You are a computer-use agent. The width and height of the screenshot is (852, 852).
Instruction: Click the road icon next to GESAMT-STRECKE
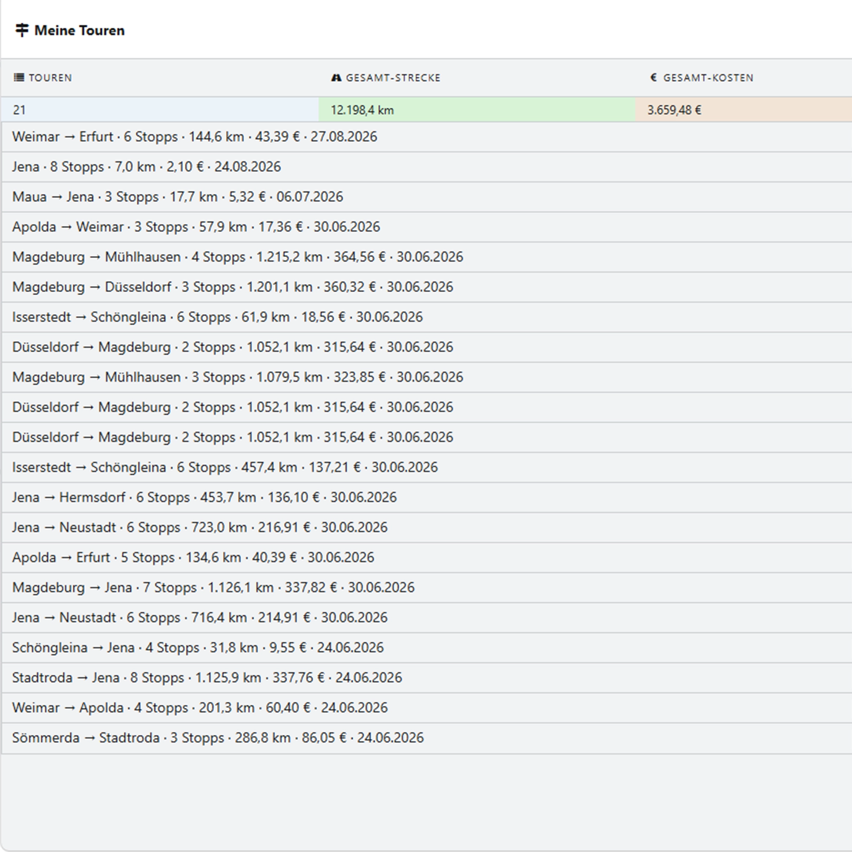click(336, 78)
